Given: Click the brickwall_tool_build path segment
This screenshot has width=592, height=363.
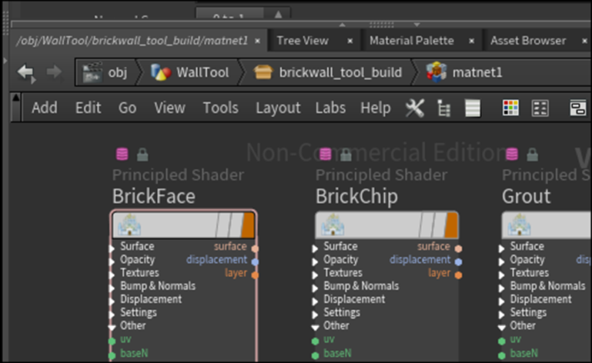Looking at the screenshot, I should coord(328,72).
